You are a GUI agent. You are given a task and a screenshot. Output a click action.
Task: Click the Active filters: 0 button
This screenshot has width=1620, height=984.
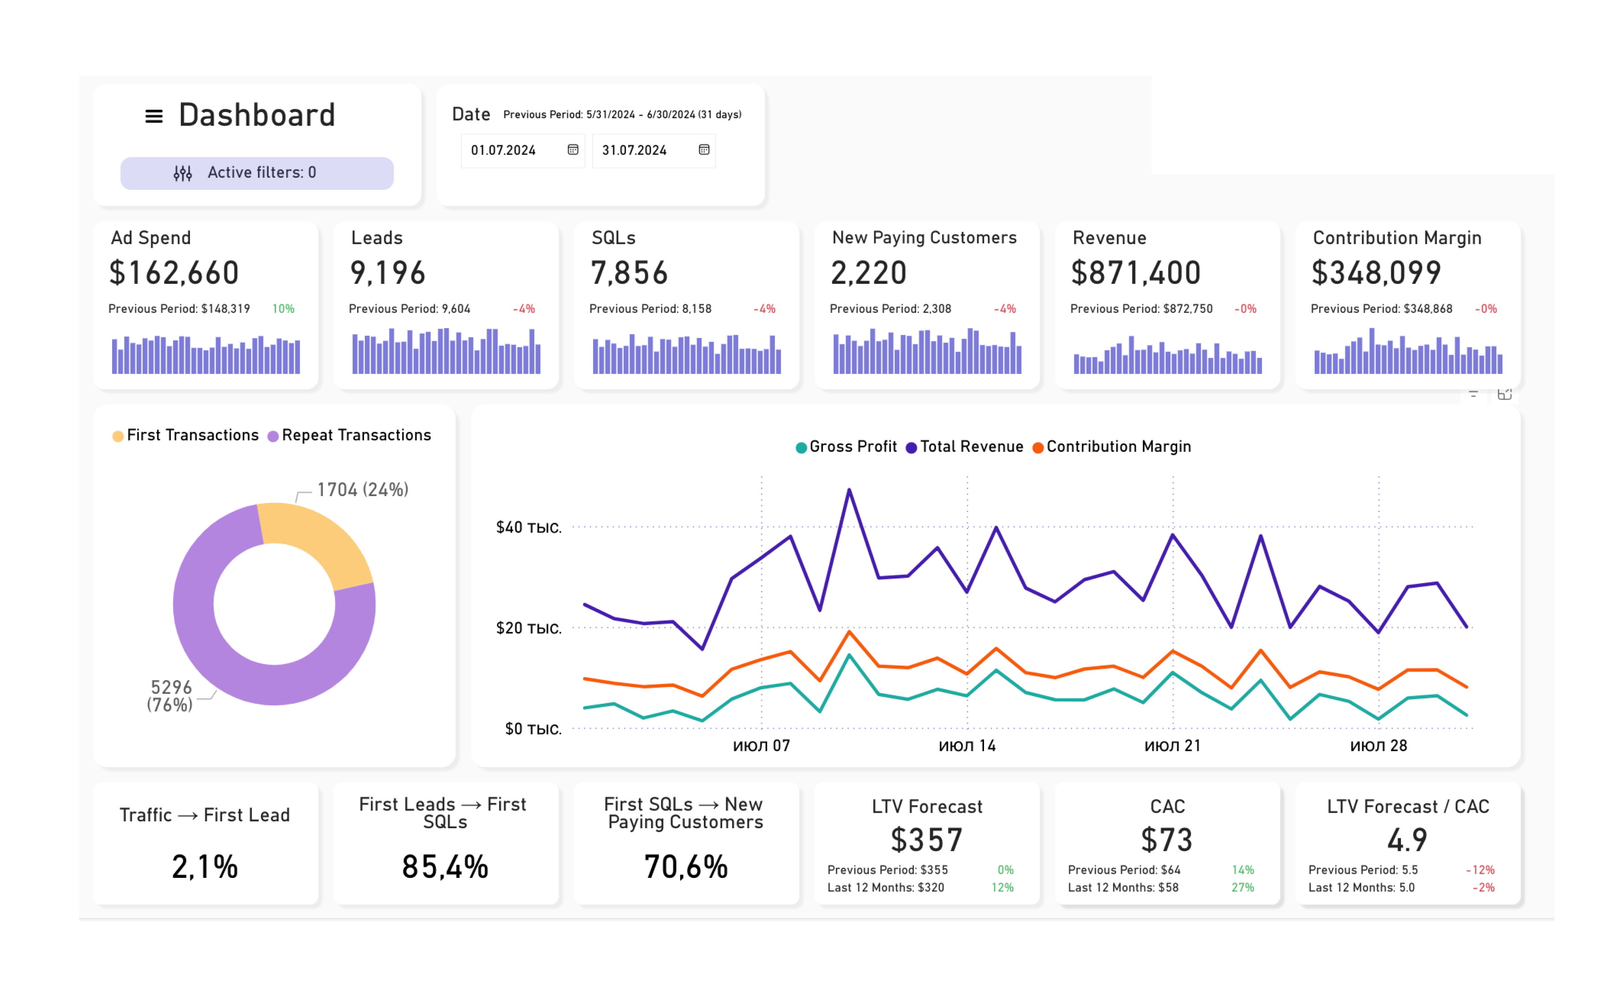257,173
